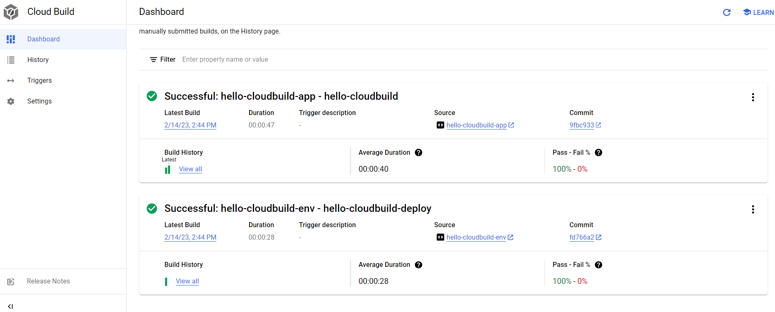Open the Triggers page from sidebar
The height and width of the screenshot is (312, 775).
click(63, 81)
